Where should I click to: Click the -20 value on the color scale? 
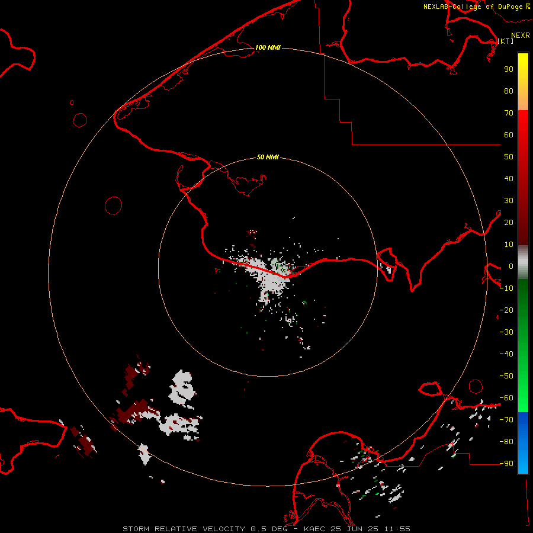tap(506, 310)
